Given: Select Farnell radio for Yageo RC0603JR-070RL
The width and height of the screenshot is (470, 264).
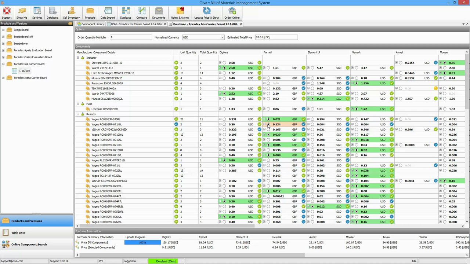Looking at the screenshot, I should 268,119.
